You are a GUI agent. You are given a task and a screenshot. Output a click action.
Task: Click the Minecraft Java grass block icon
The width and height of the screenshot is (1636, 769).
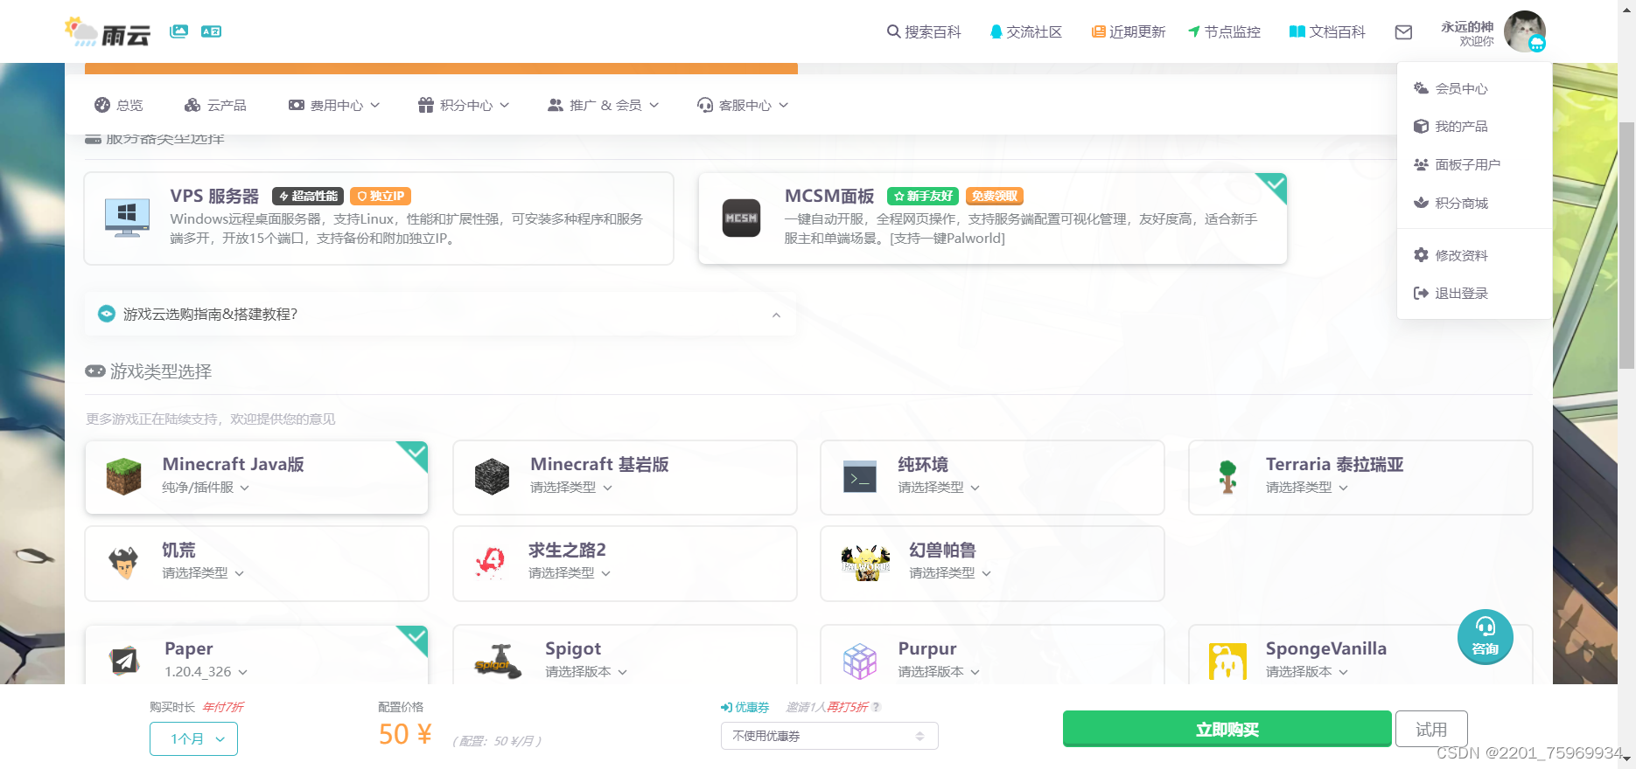(x=123, y=476)
